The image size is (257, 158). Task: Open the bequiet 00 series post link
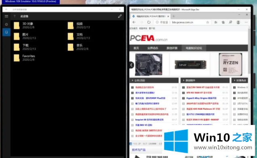[150, 120]
